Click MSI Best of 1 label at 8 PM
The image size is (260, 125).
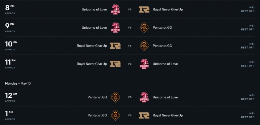coord(248,10)
